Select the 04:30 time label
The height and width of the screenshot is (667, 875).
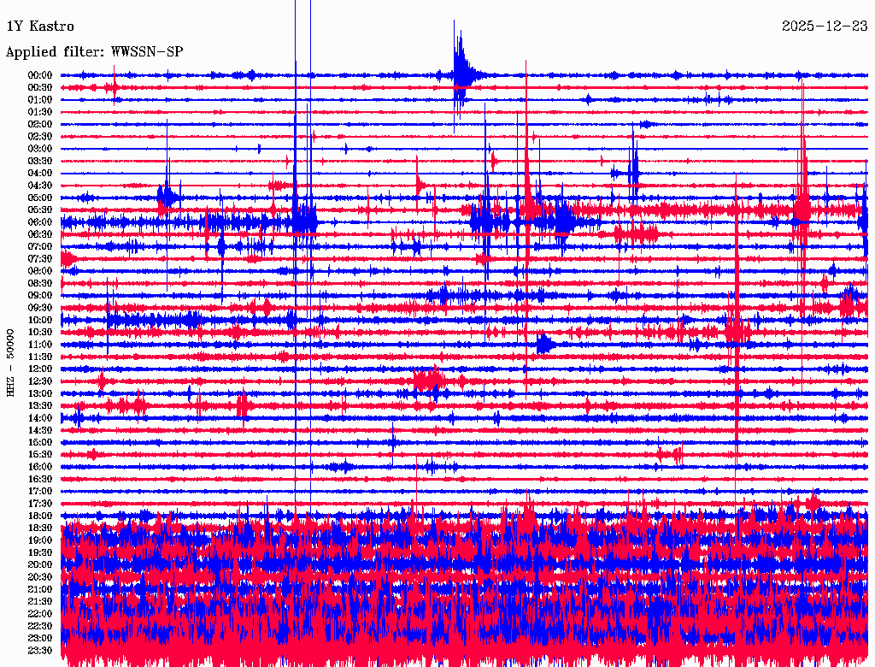40,186
